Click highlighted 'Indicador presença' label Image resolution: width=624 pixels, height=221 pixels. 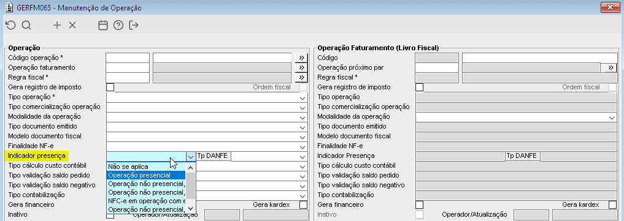(x=37, y=155)
